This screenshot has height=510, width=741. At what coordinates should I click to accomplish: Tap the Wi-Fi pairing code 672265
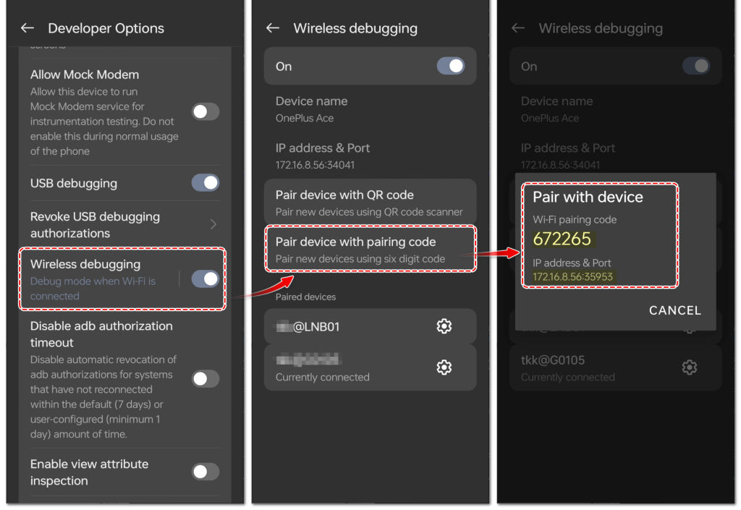tap(562, 239)
